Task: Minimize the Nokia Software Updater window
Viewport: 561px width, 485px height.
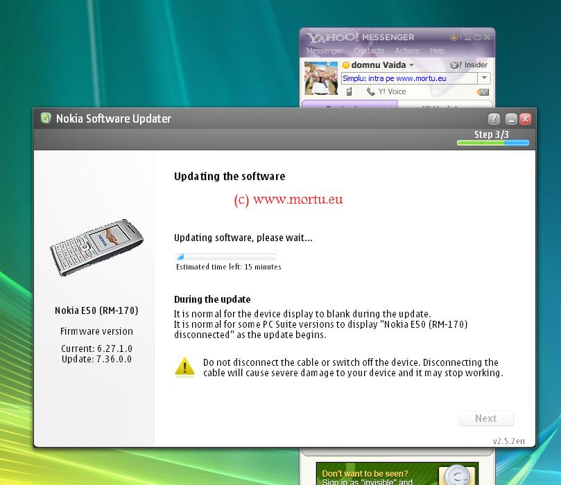Action: (x=511, y=118)
